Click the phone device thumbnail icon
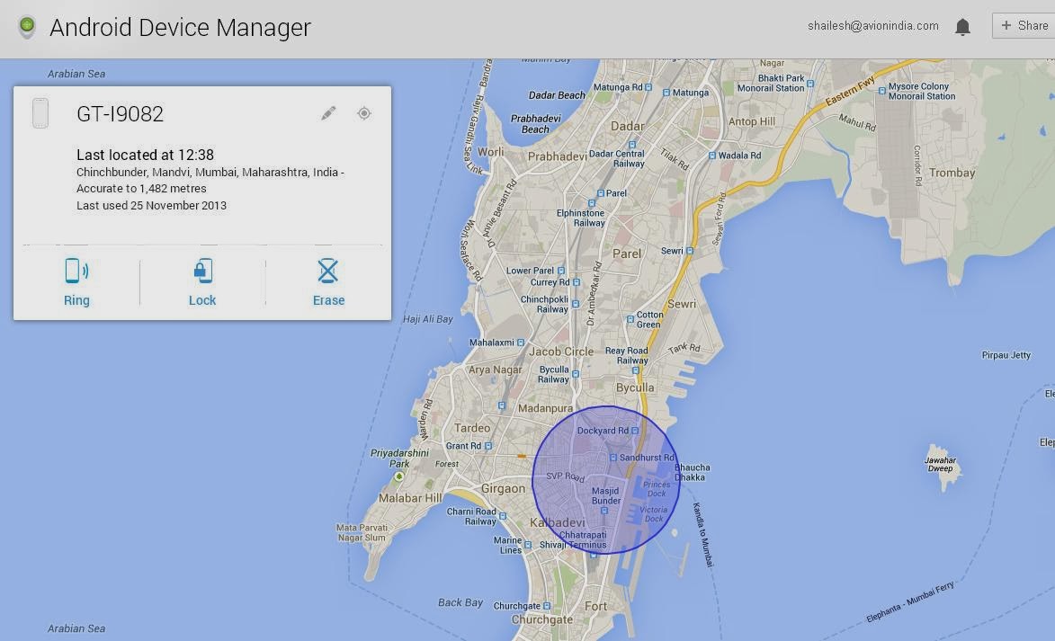The image size is (1055, 641). tap(40, 113)
